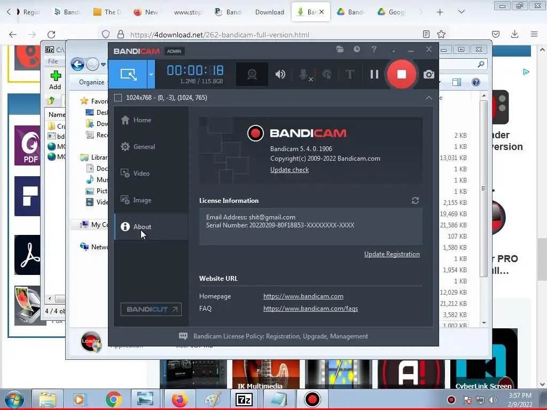Open the Bandicam FAQs link
The width and height of the screenshot is (547, 410).
point(310,309)
